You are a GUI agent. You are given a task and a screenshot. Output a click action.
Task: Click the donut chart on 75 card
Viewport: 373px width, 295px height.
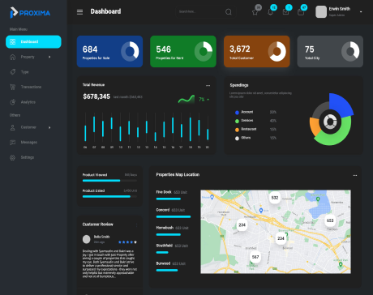(x=350, y=51)
